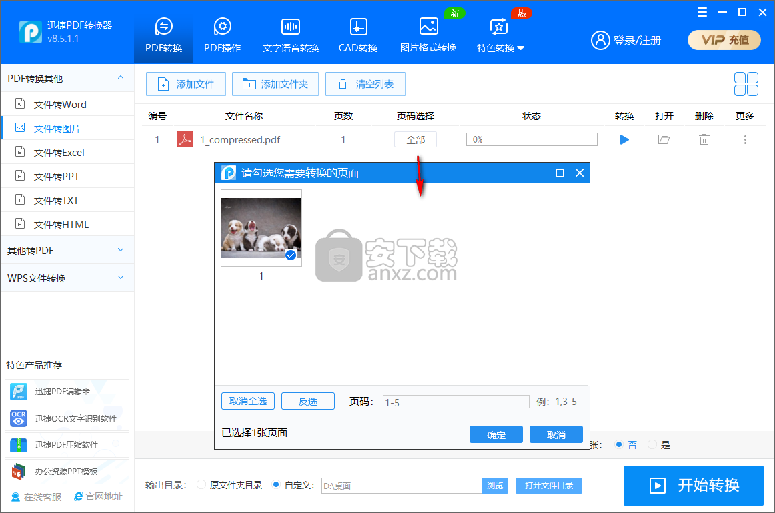Viewport: 775px width, 513px height.
Task: Click file name 1_compressed.pdf
Action: tap(240, 140)
